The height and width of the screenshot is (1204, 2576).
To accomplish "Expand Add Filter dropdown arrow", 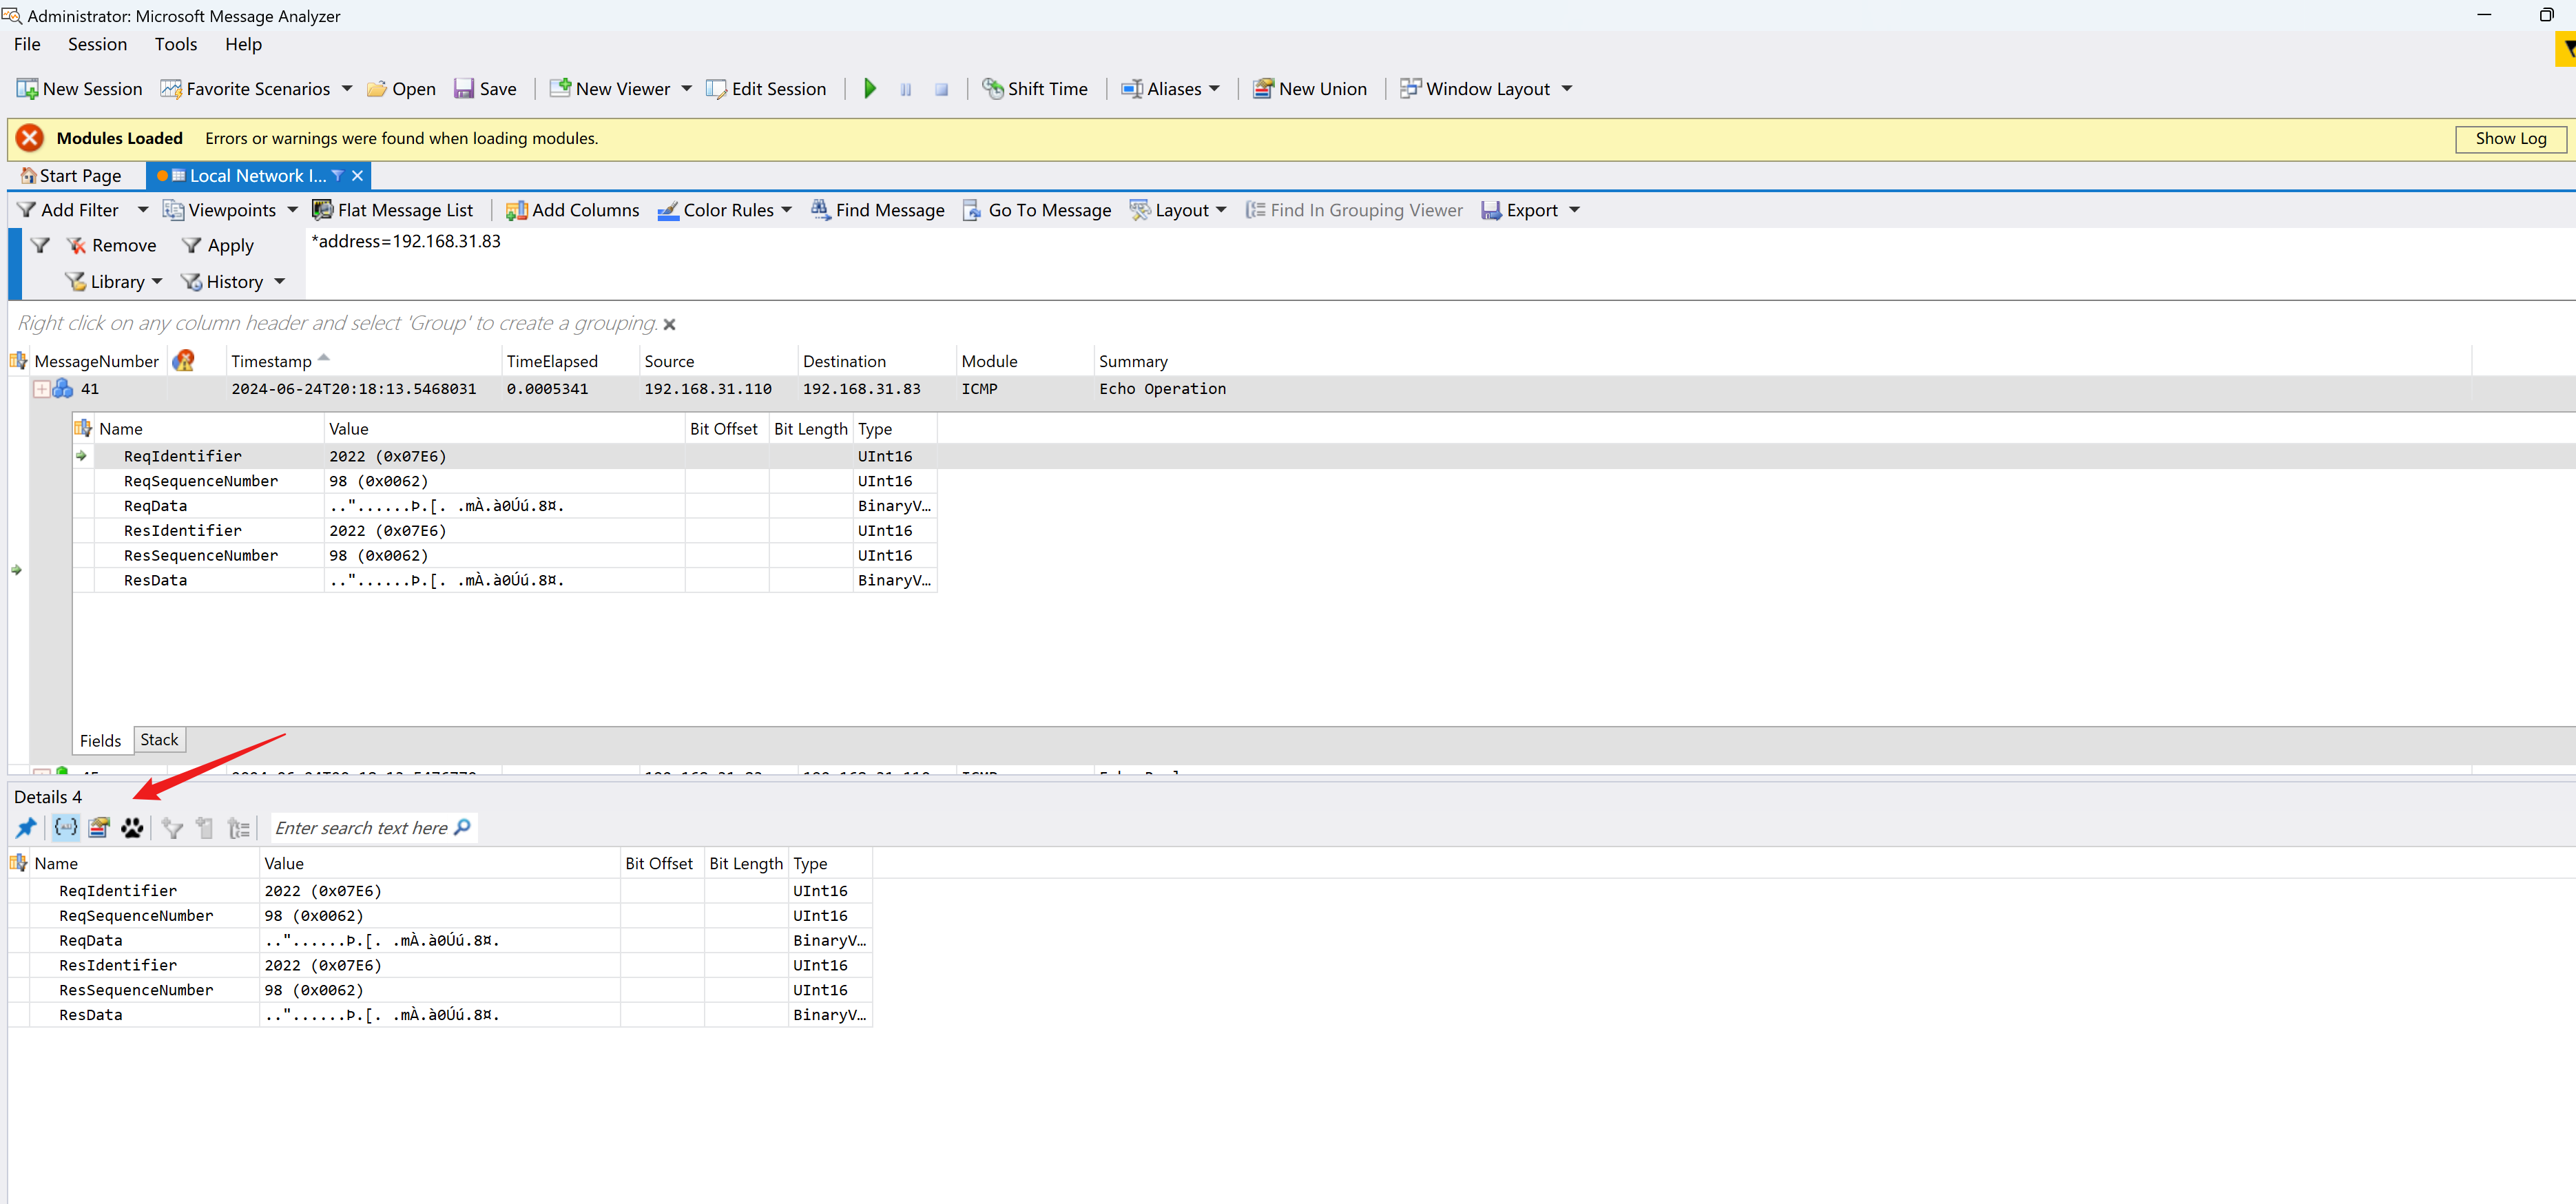I will (142, 210).
